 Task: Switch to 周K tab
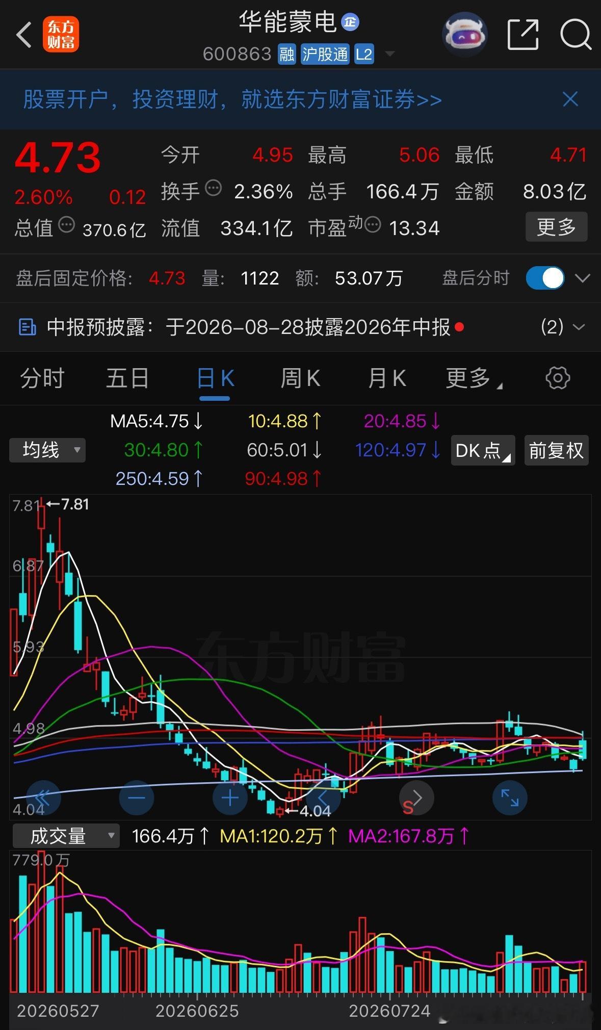300,378
